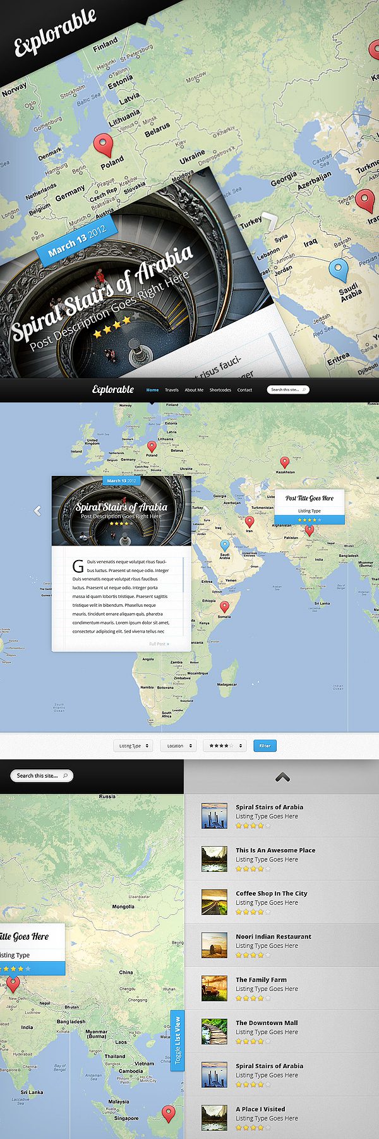This screenshot has height=1139, width=379.
Task: Click the 'Noori Indian Restaurant' listing title
Action: click(x=274, y=936)
